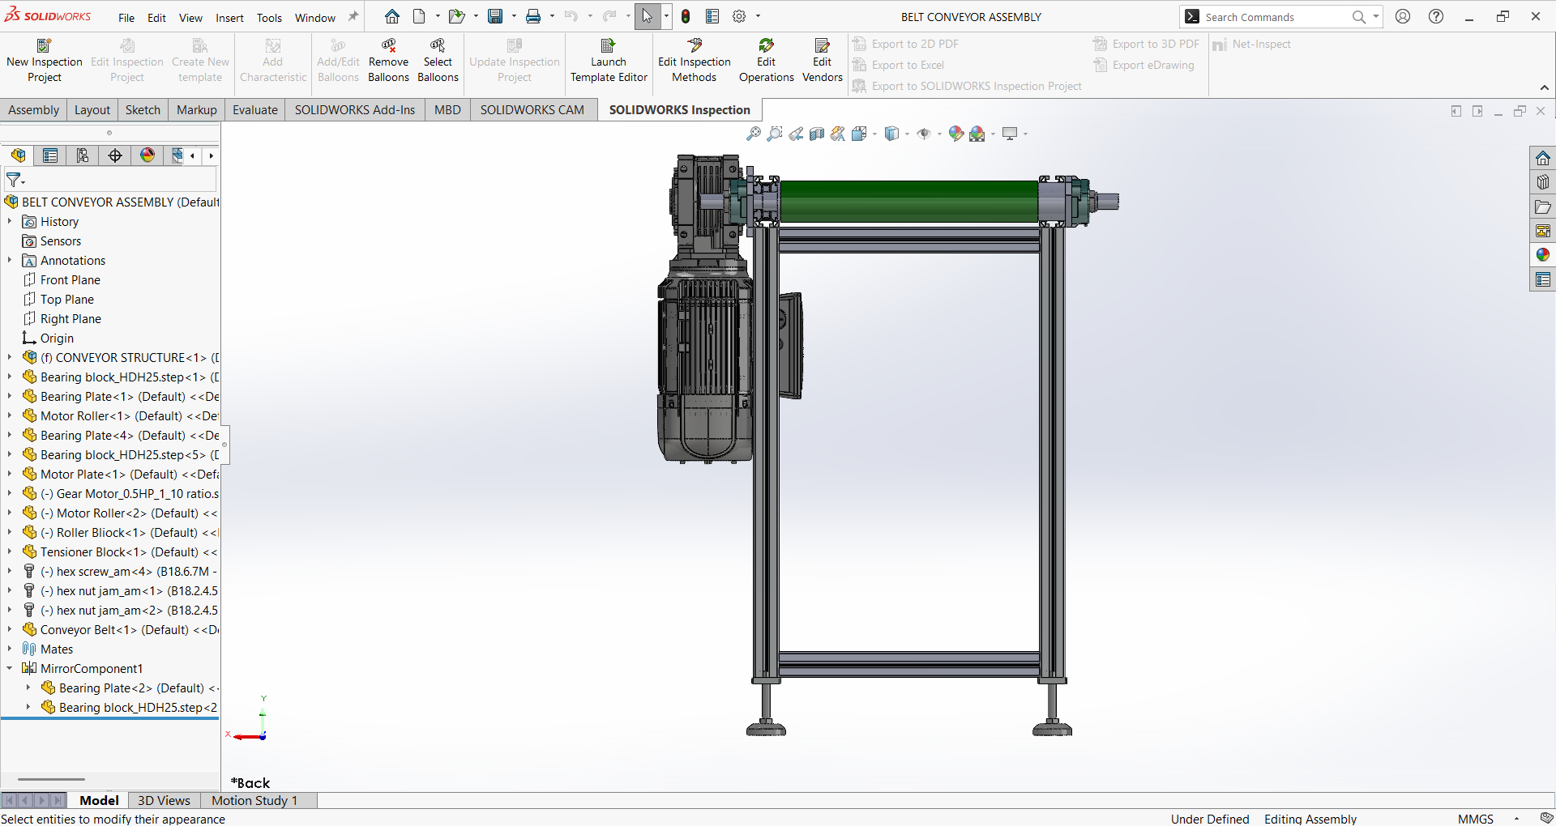Click Edit Appearance in view toolbar
This screenshot has width=1556, height=826.
point(956,134)
